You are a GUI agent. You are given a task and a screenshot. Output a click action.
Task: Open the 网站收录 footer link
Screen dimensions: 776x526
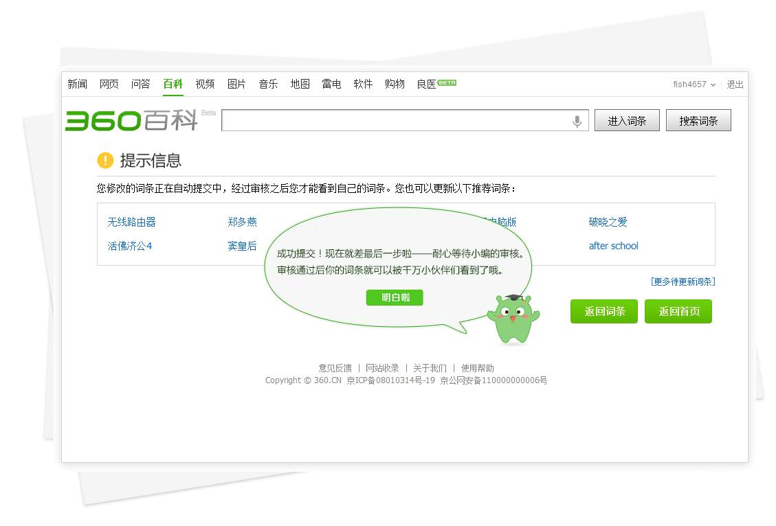pos(382,368)
